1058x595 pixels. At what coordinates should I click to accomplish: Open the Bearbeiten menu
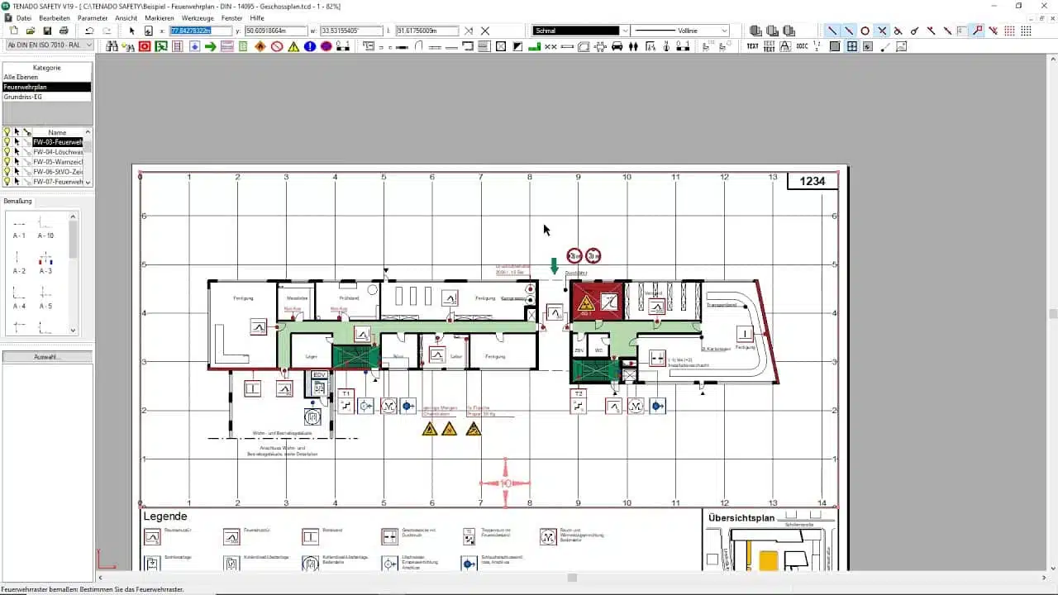pos(55,17)
